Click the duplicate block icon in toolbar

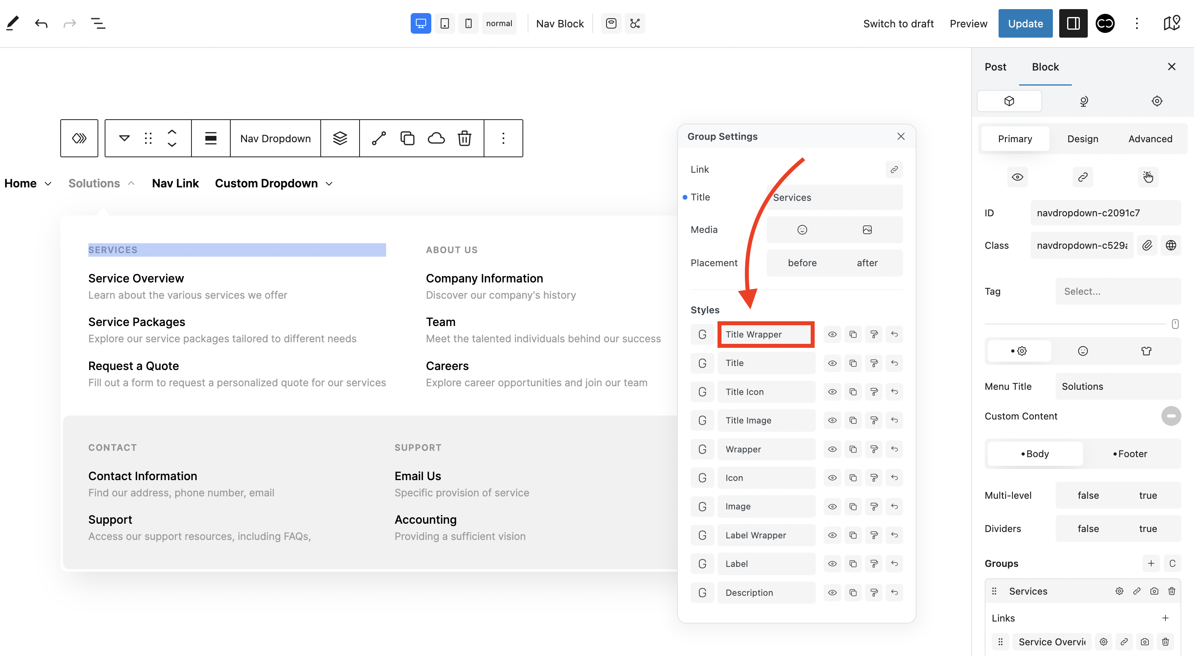(407, 138)
